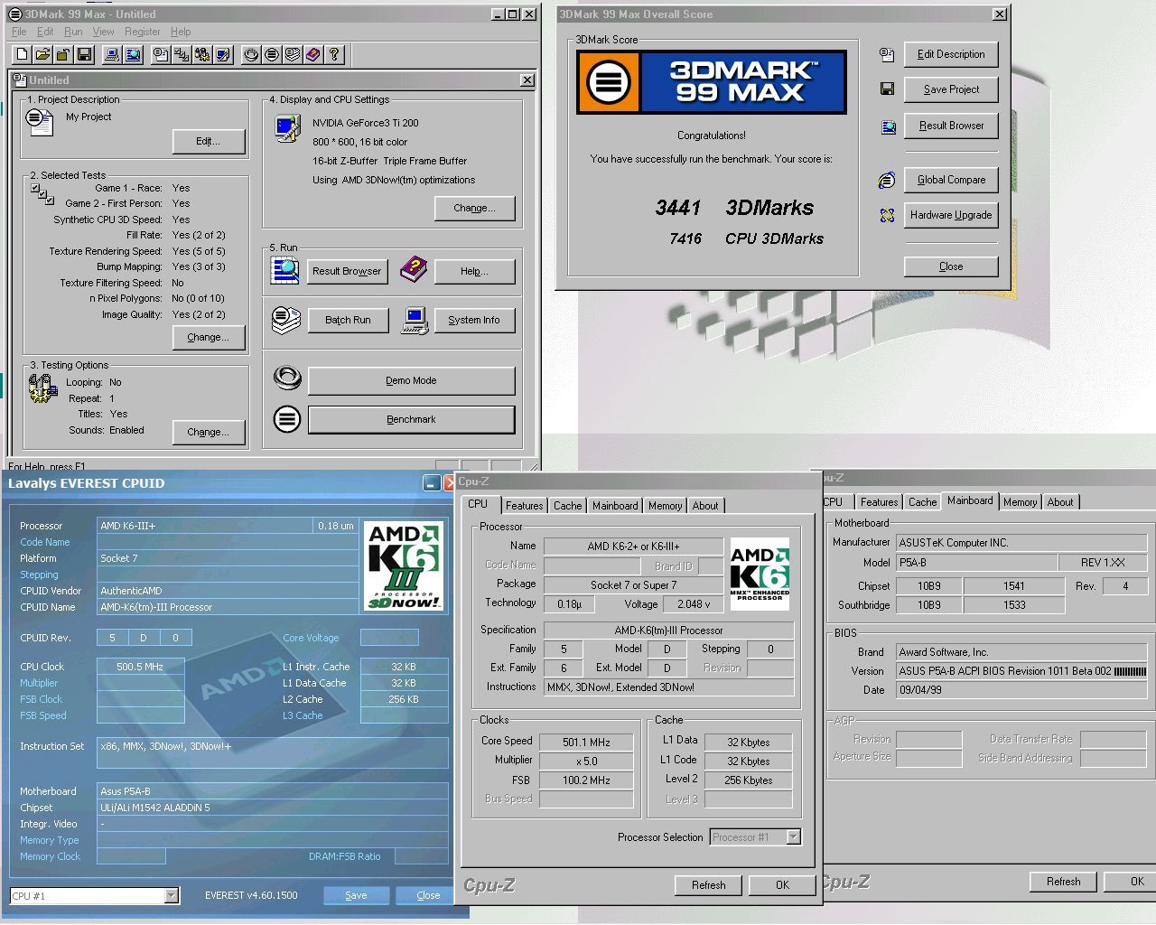This screenshot has width=1156, height=925.
Task: Click Change... under Testing Options
Action: point(209,432)
